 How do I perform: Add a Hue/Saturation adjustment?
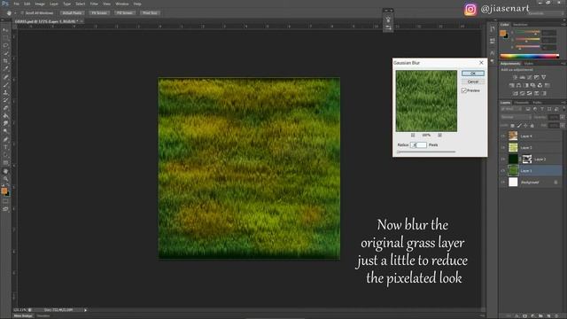[512, 85]
